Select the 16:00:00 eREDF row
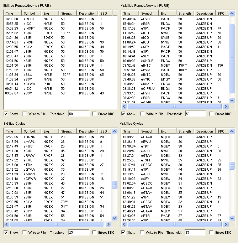 point(60,19)
